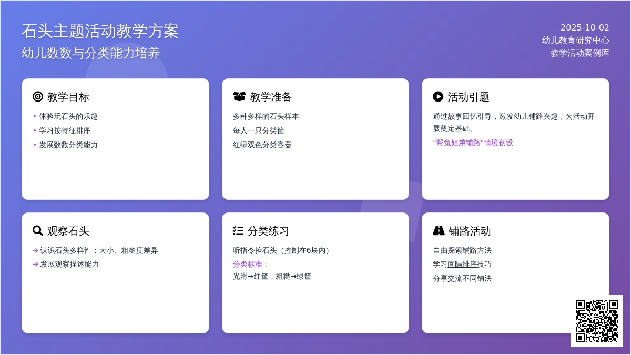Click the purple "帮兔姐弟铺路"情境创设 text
This screenshot has height=355, width=631.
(x=473, y=143)
